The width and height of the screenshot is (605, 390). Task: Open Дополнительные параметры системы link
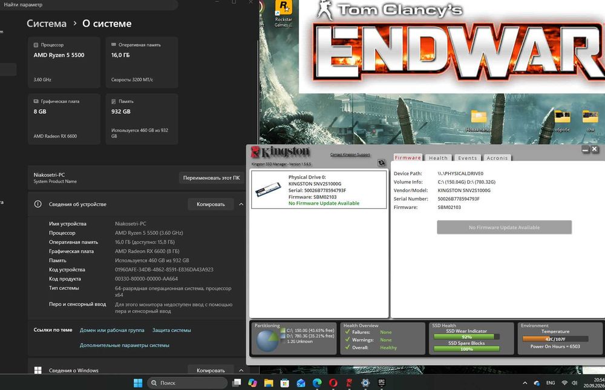124,345
